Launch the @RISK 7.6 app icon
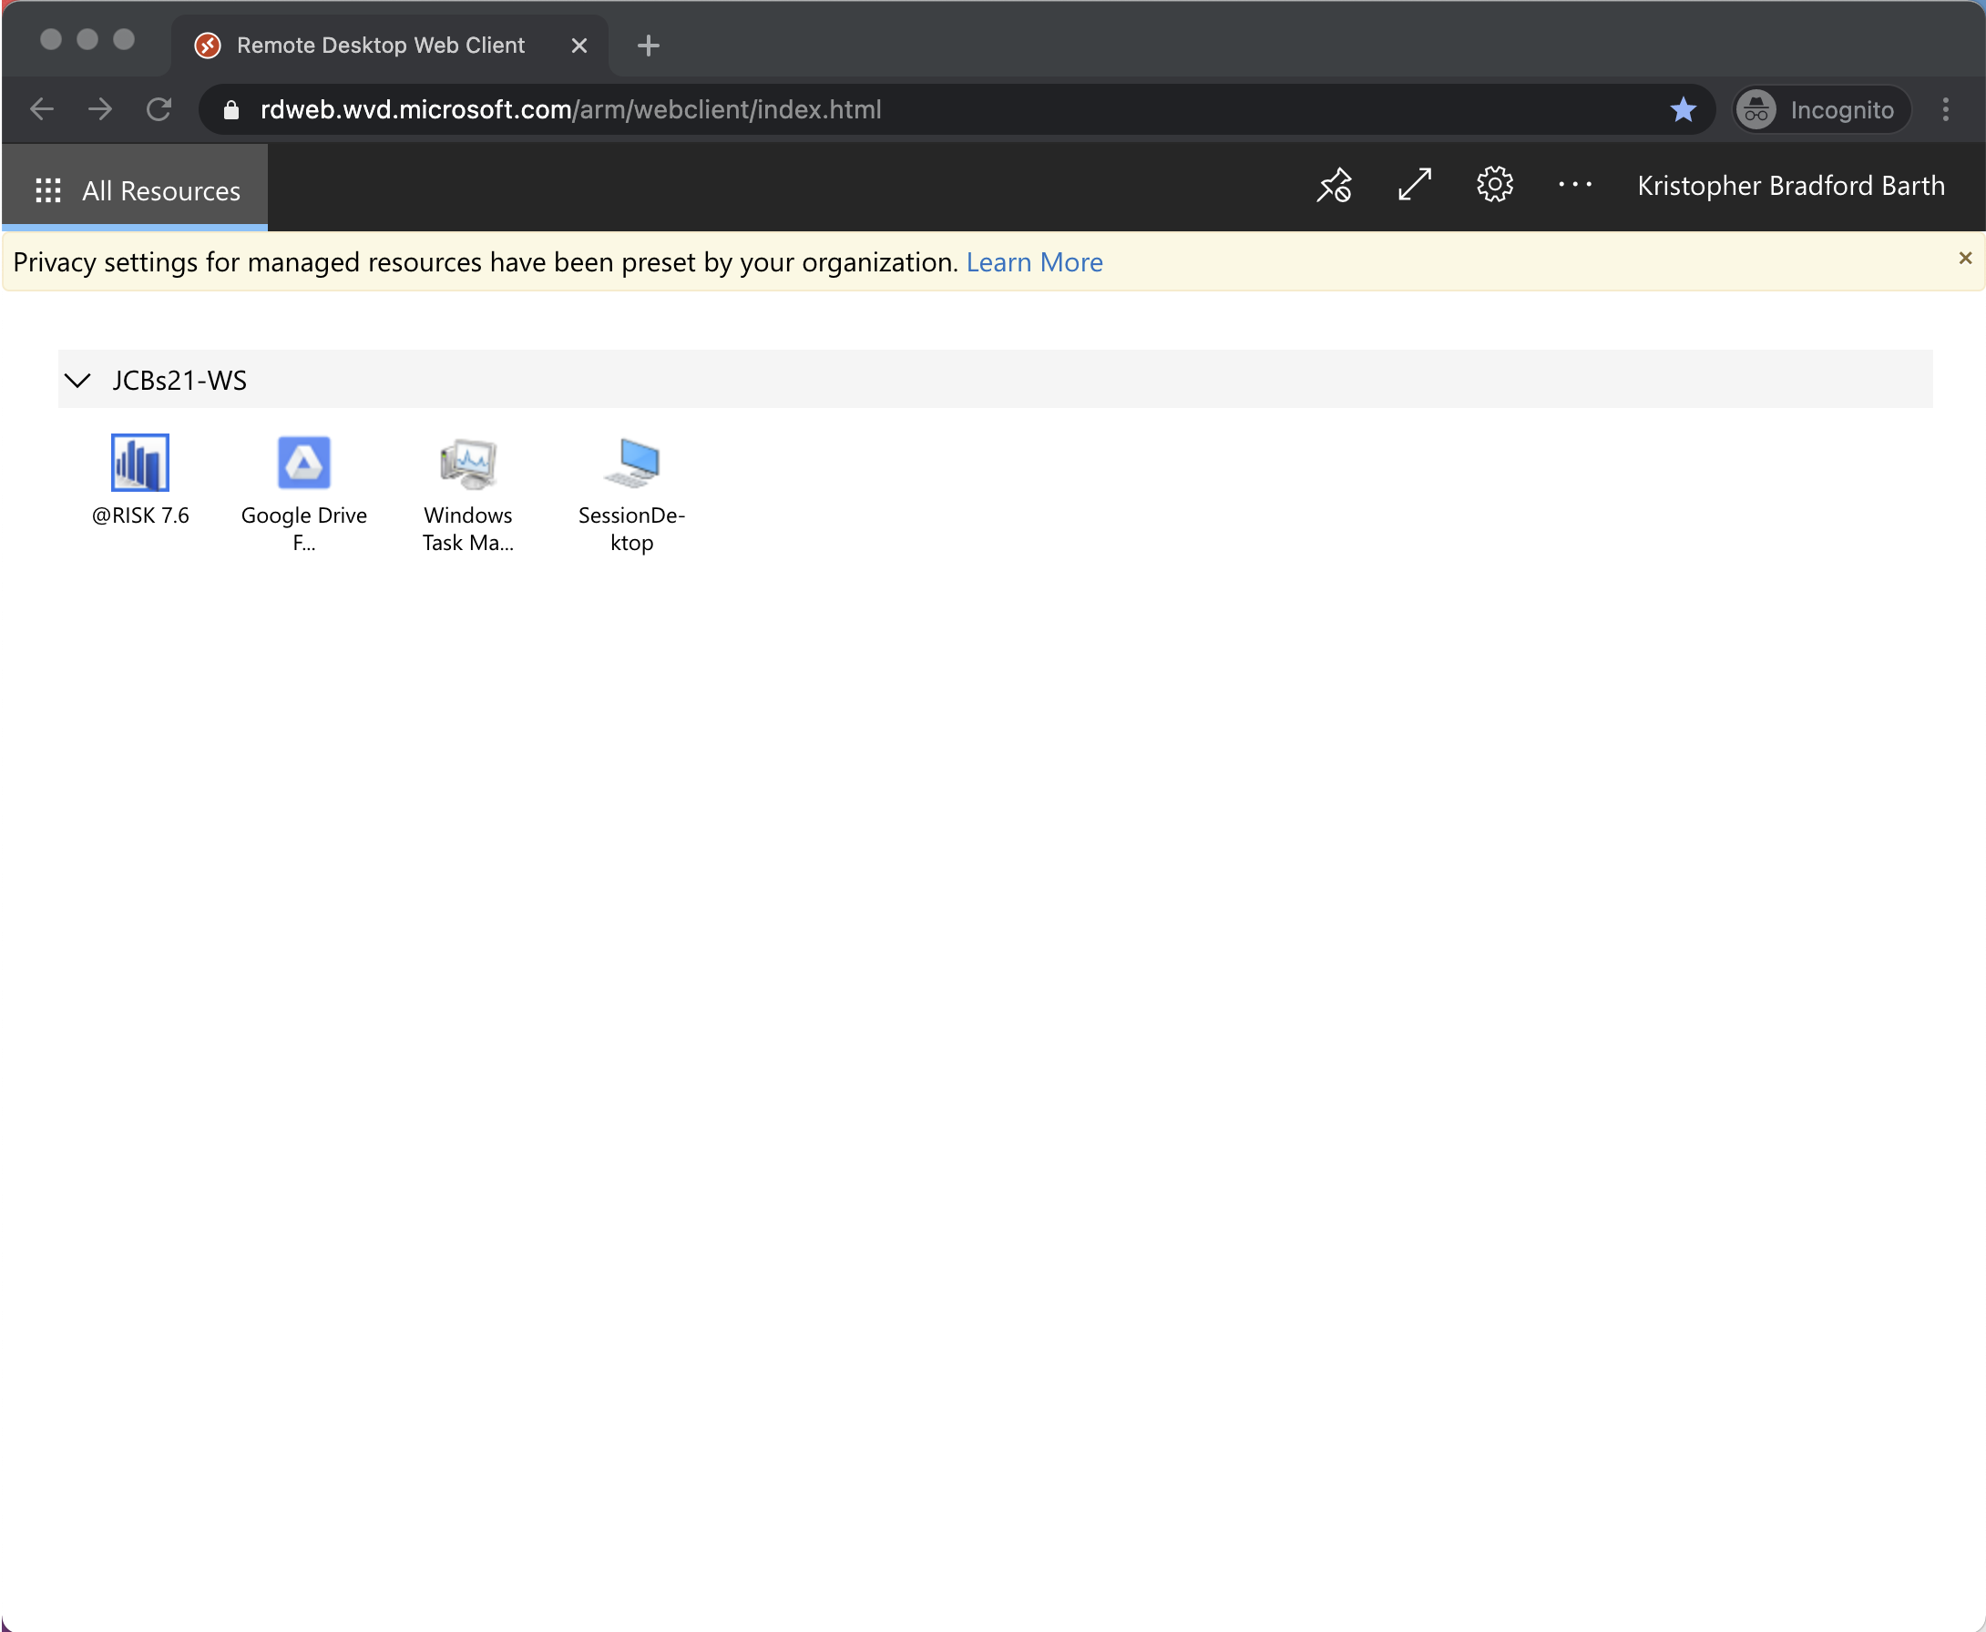 click(x=140, y=463)
